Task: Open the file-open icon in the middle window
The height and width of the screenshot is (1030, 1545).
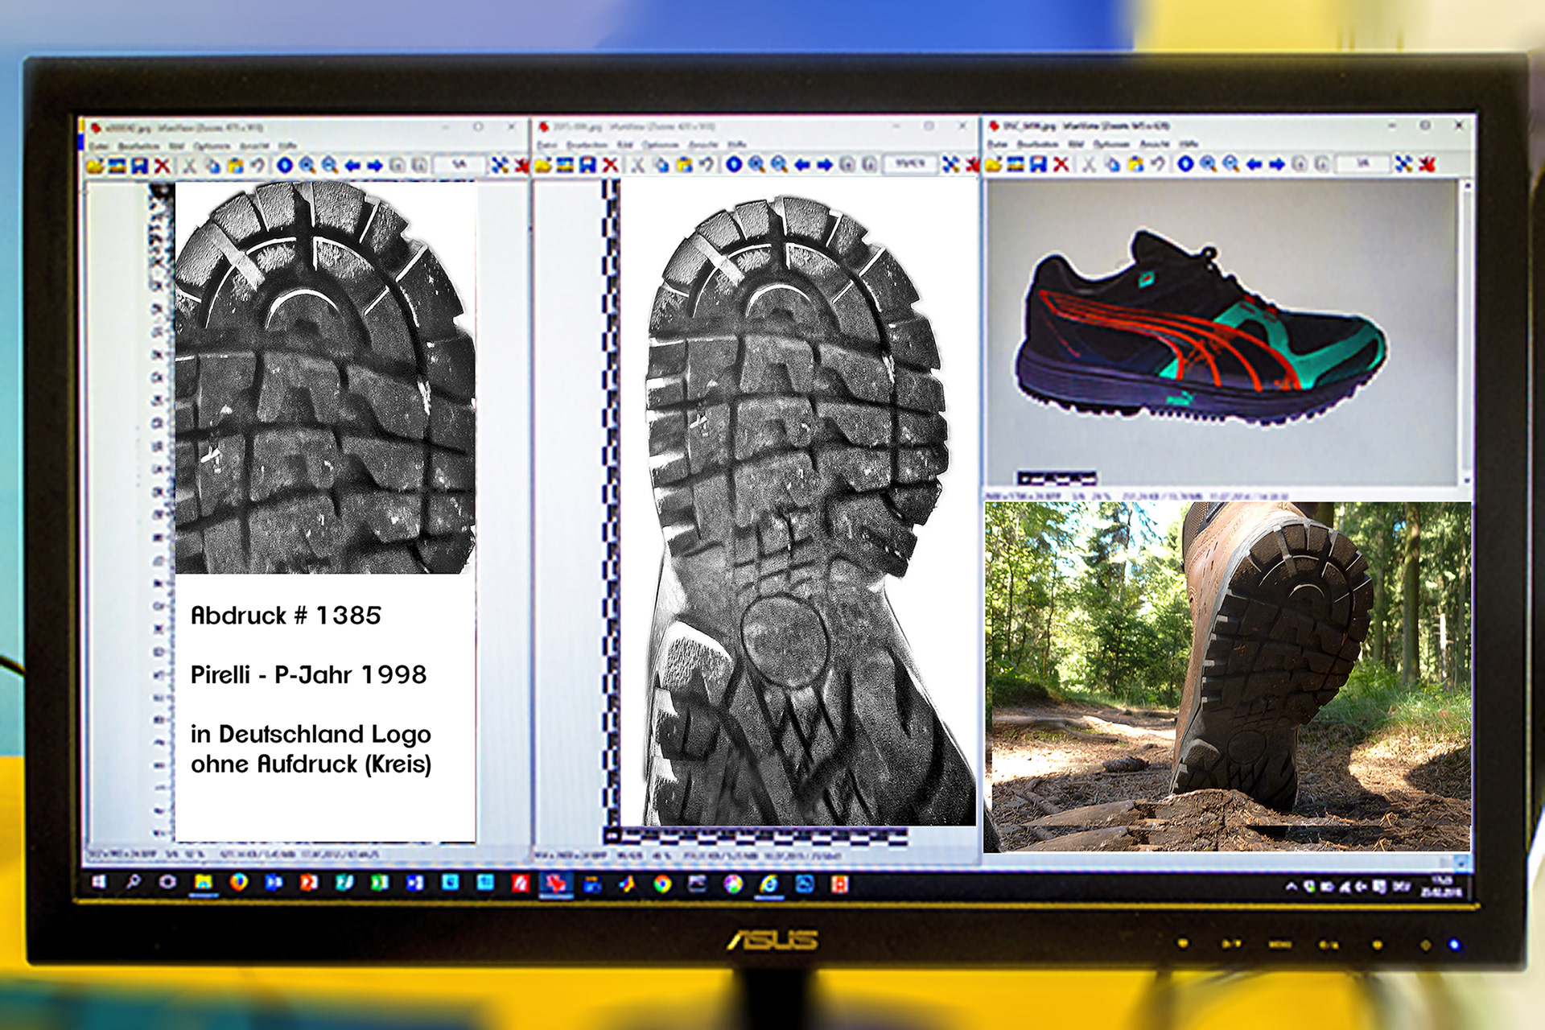Action: click(544, 165)
